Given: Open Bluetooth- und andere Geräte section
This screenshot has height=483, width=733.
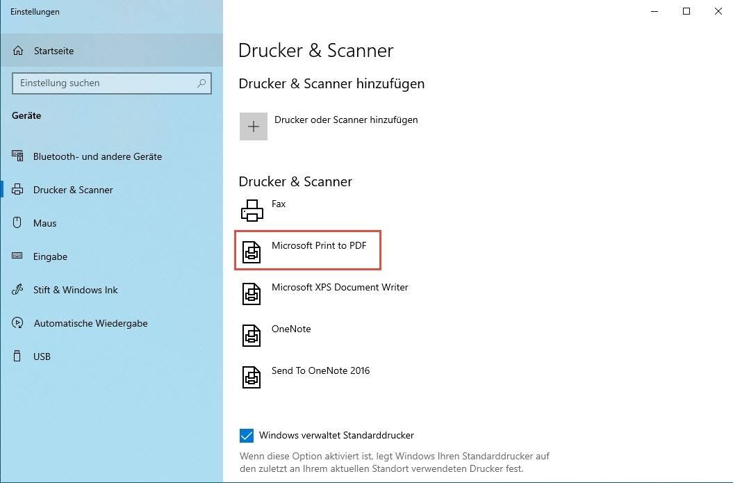Looking at the screenshot, I should tap(97, 156).
